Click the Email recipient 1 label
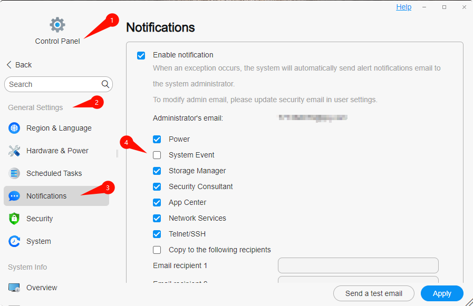This screenshot has width=473, height=306. click(180, 265)
